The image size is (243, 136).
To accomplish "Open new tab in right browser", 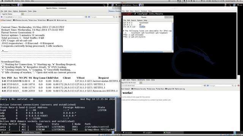I will [x=141, y=83].
